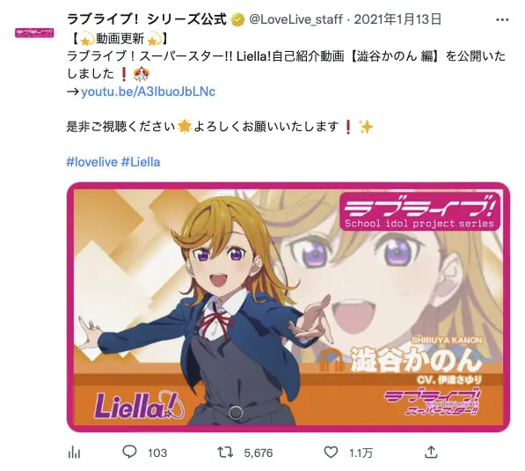Click the ラブライブ!シリーズ公式 display name

click(x=146, y=19)
